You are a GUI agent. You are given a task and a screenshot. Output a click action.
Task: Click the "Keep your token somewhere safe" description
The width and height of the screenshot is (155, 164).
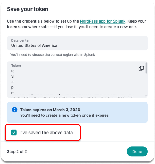click(76, 24)
